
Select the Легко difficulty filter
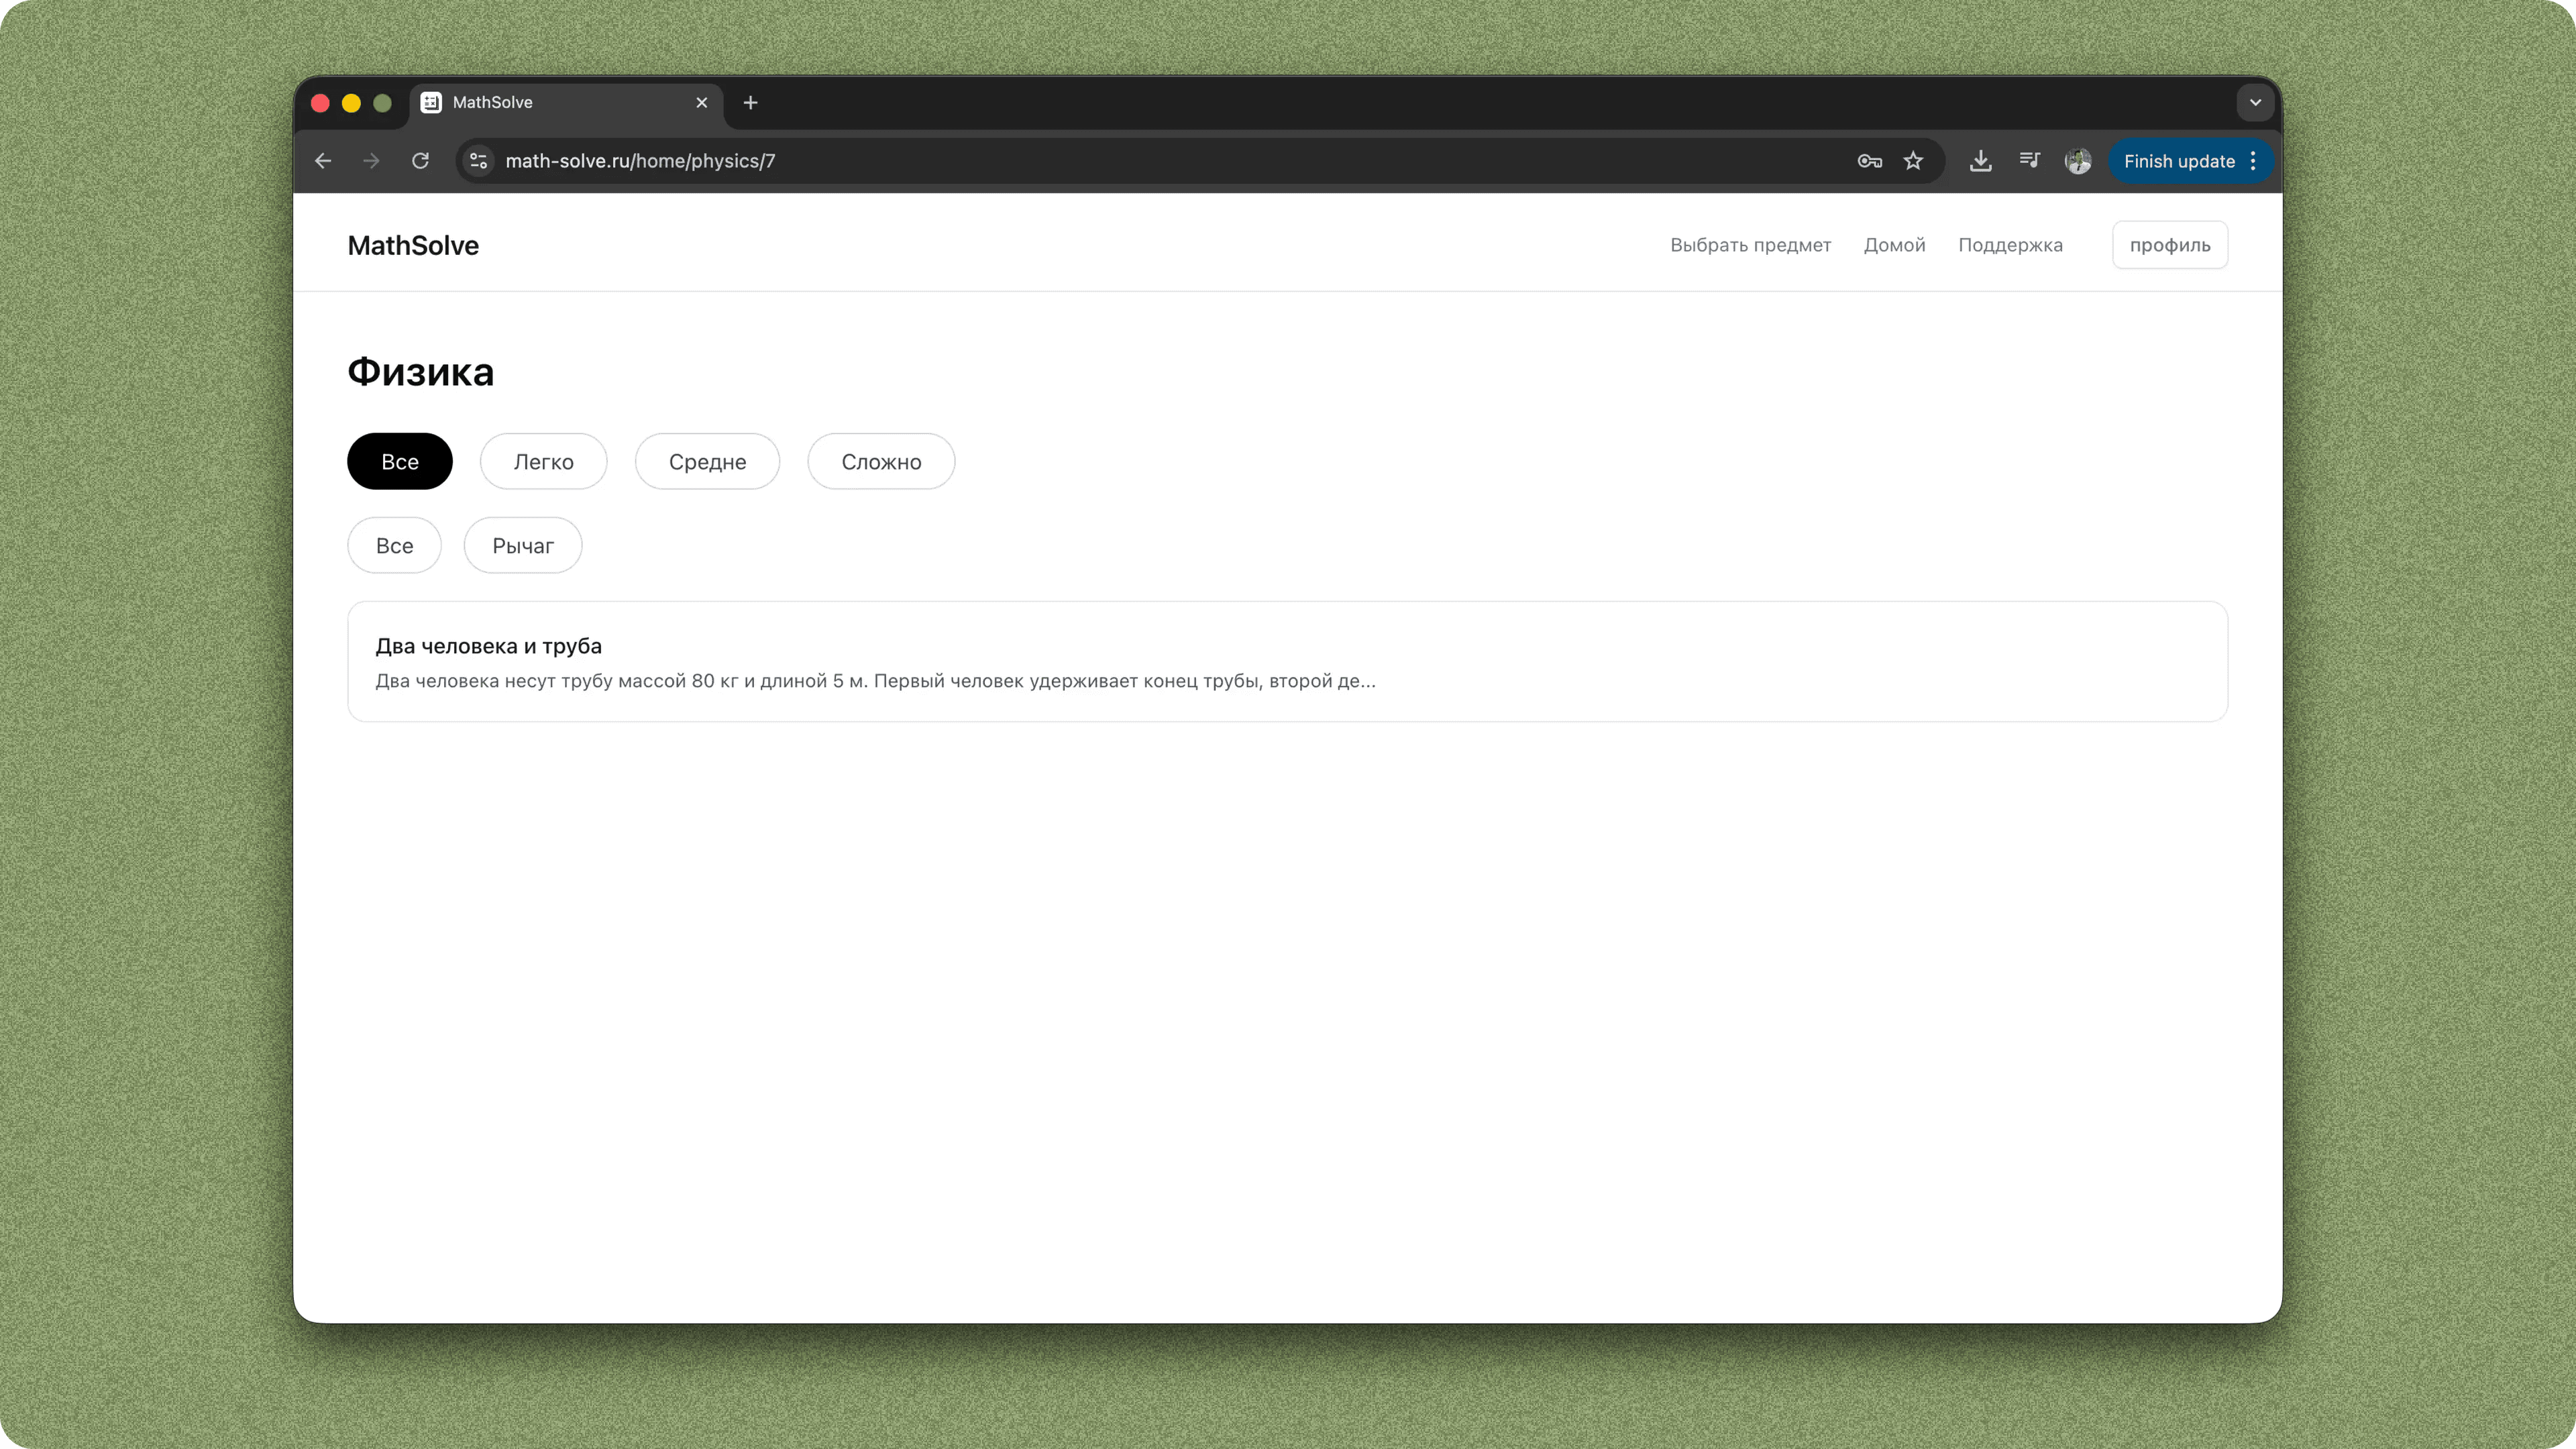(543, 462)
